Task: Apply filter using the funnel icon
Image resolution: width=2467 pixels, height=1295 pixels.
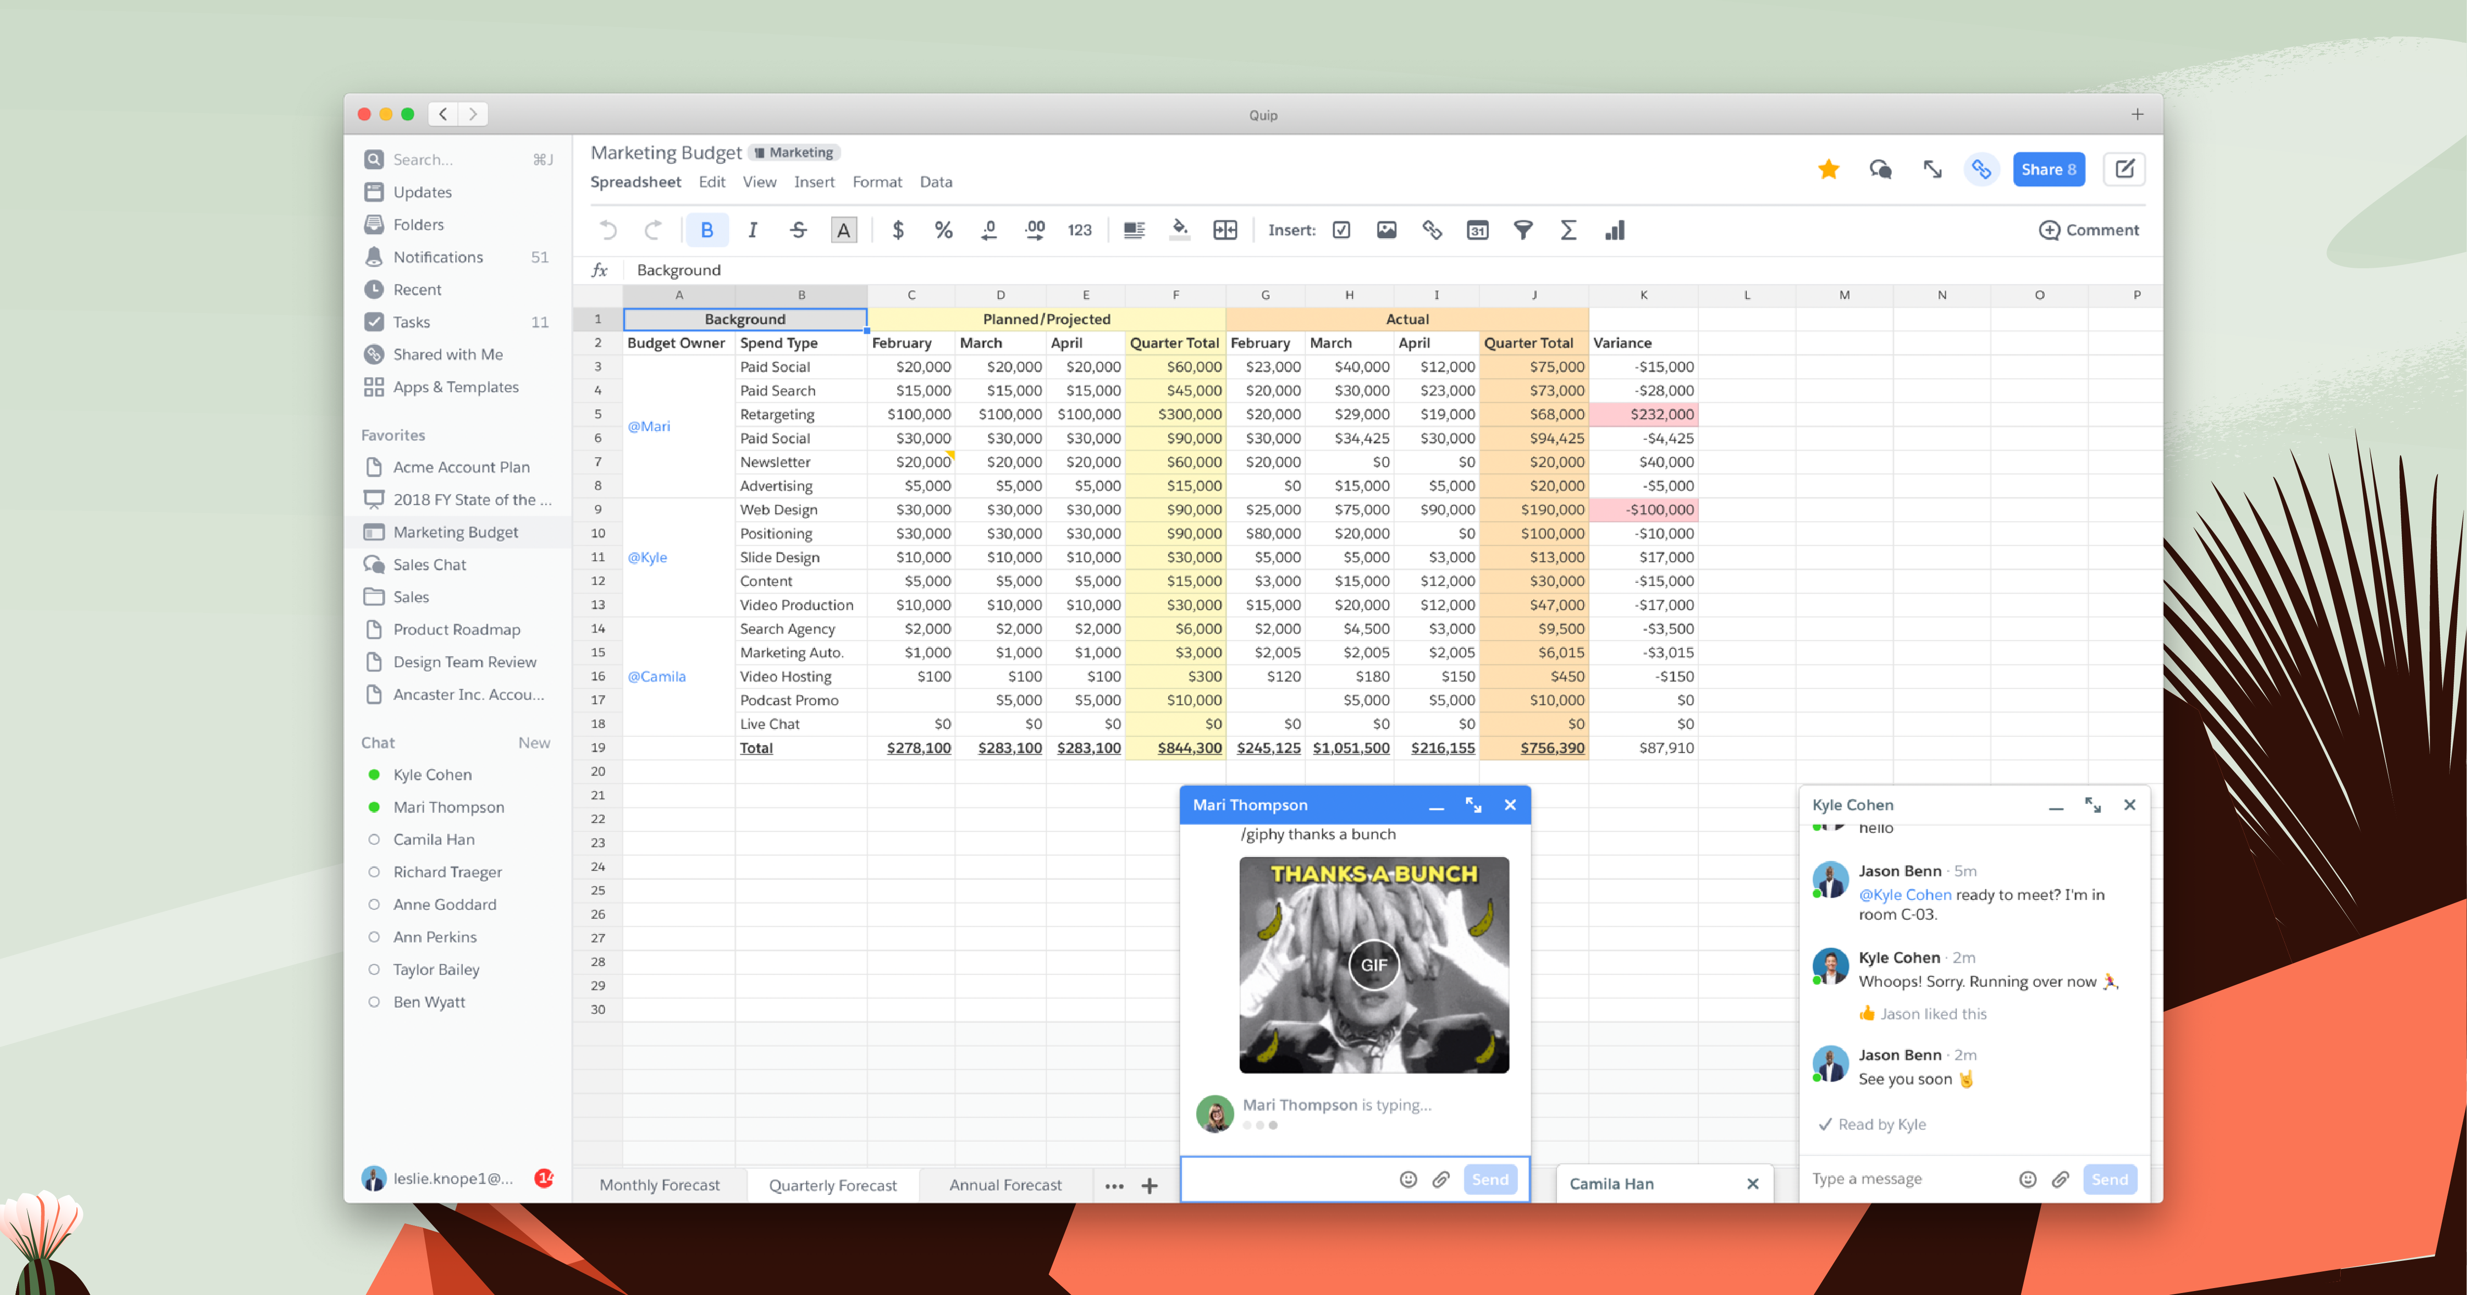Action: click(x=1523, y=230)
